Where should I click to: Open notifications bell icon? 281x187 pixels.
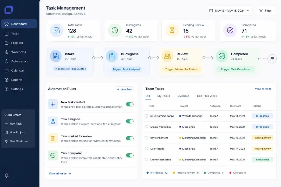tap(7, 176)
